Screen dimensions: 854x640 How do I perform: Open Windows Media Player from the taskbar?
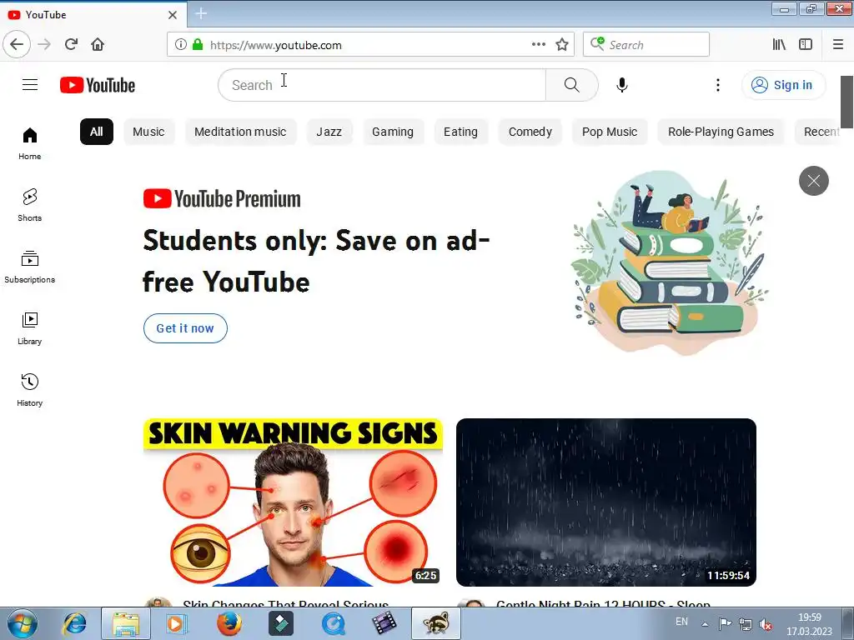click(175, 623)
